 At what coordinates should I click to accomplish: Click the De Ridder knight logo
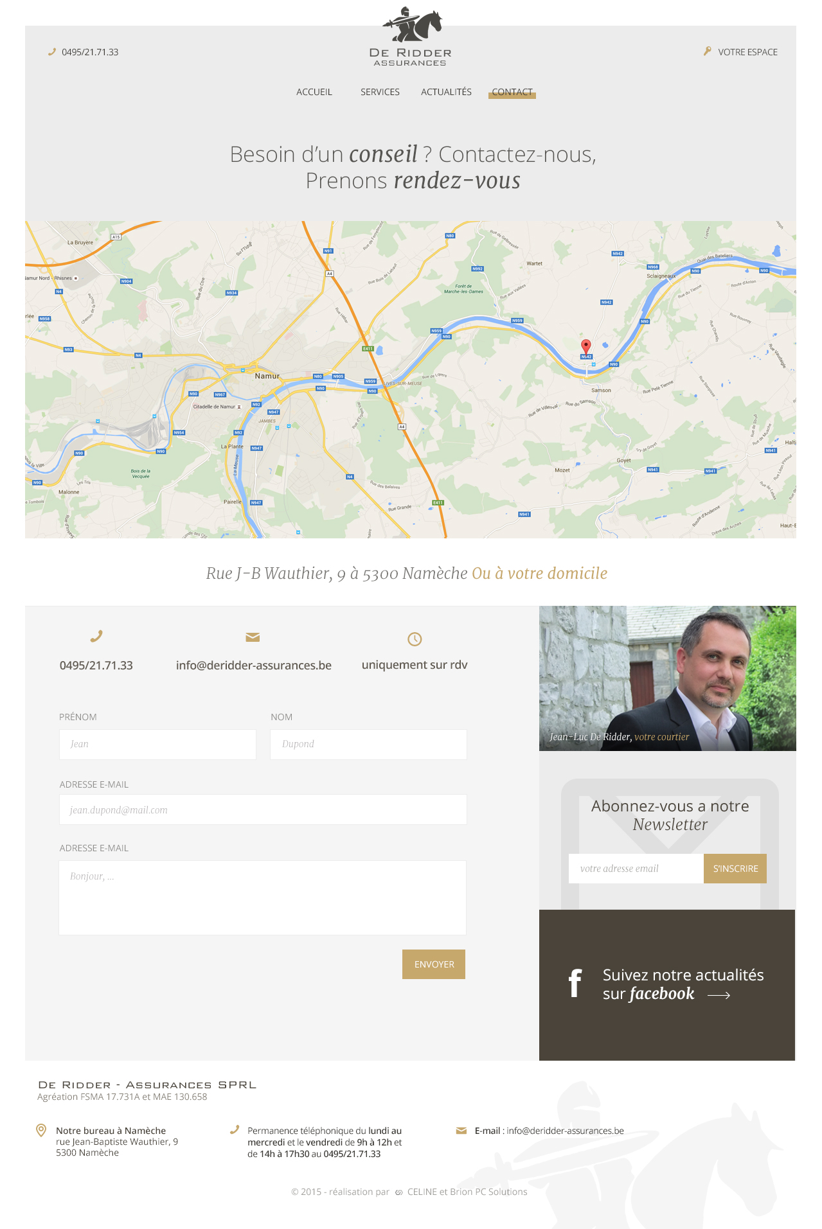click(x=411, y=36)
